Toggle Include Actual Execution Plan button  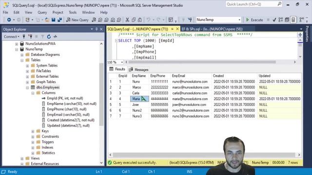[302, 19]
